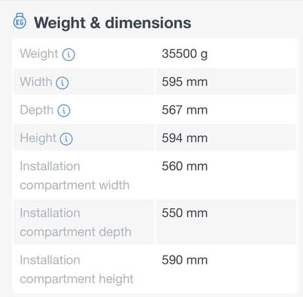This screenshot has width=303, height=297.
Task: Select the 35500 g weight value
Action: (x=185, y=54)
